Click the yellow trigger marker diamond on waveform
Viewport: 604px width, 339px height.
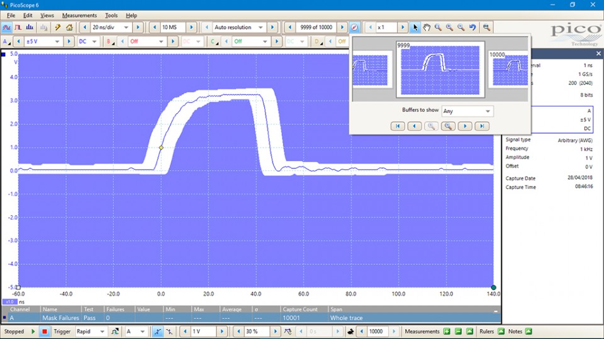tap(161, 148)
